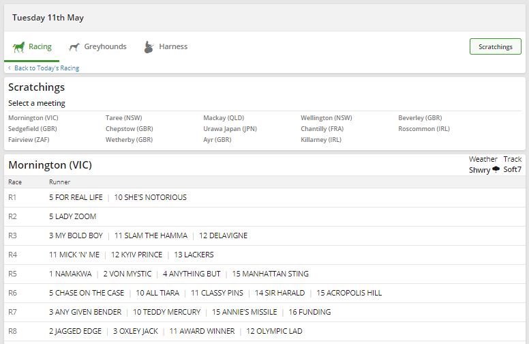
Task: Click the back arrow chevron icon
Action: point(10,68)
